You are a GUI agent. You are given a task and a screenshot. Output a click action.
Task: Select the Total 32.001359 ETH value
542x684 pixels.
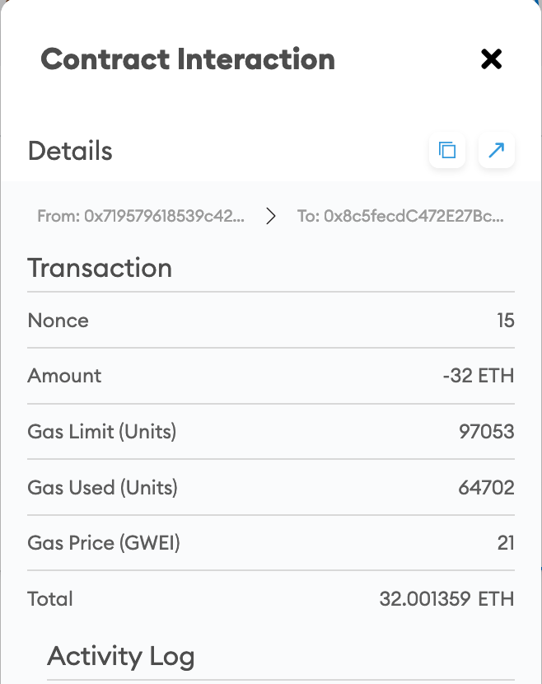[447, 599]
